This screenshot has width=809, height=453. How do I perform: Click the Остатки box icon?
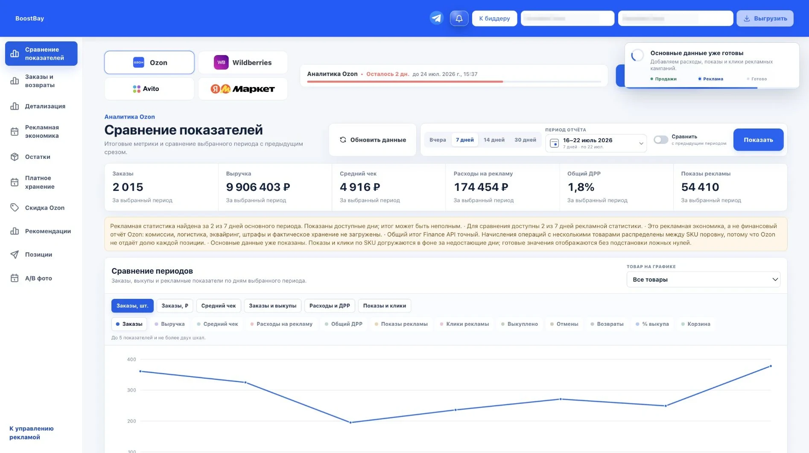(15, 157)
